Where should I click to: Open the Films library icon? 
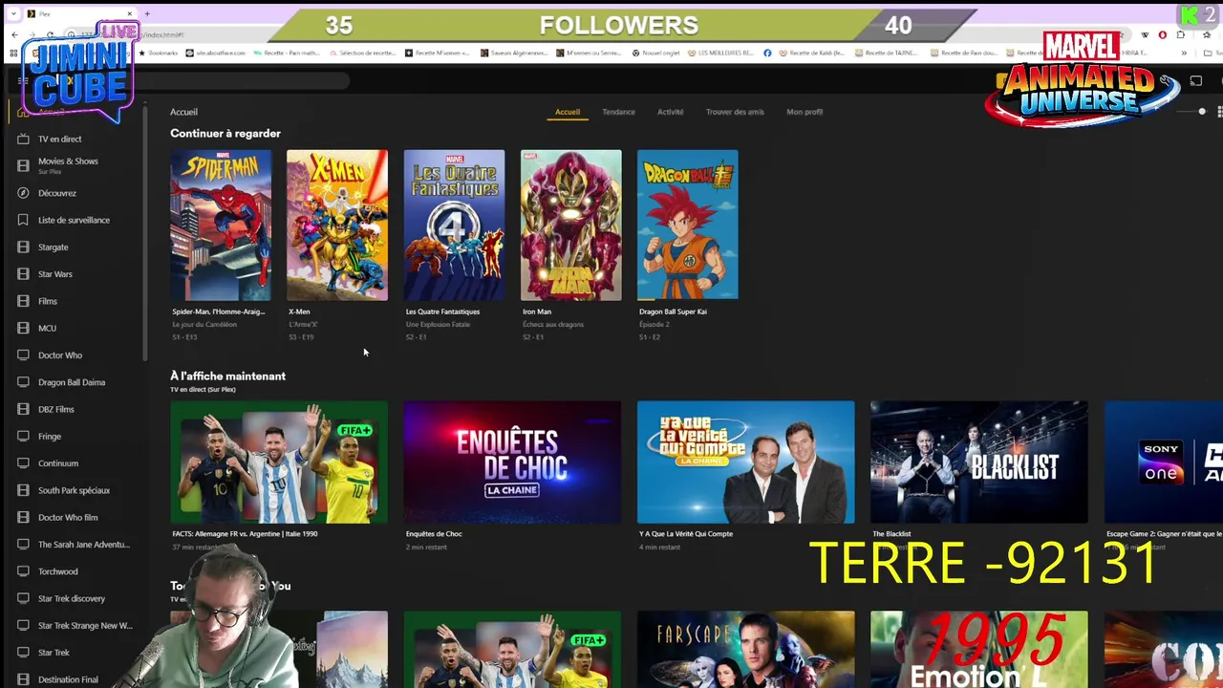point(23,301)
